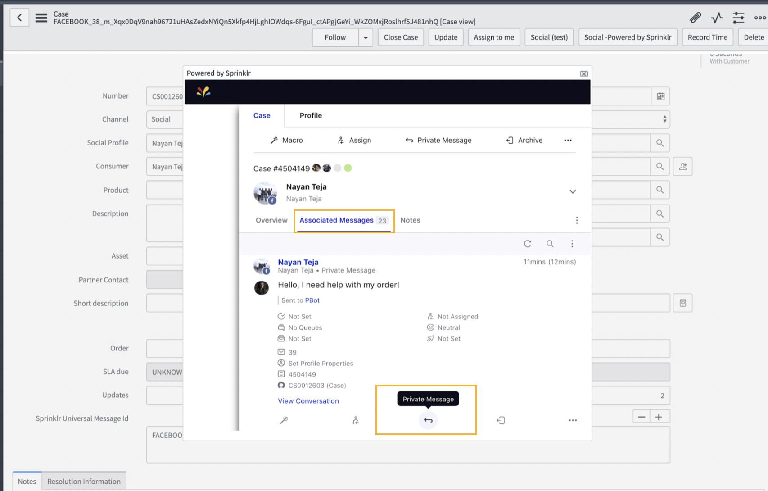Click the macro wand icon under message
Viewport: 768px width, 491px height.
tap(284, 420)
